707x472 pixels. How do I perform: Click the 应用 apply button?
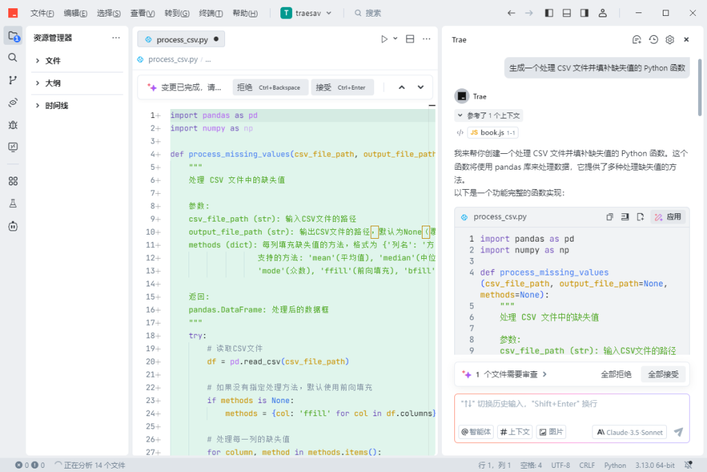668,217
